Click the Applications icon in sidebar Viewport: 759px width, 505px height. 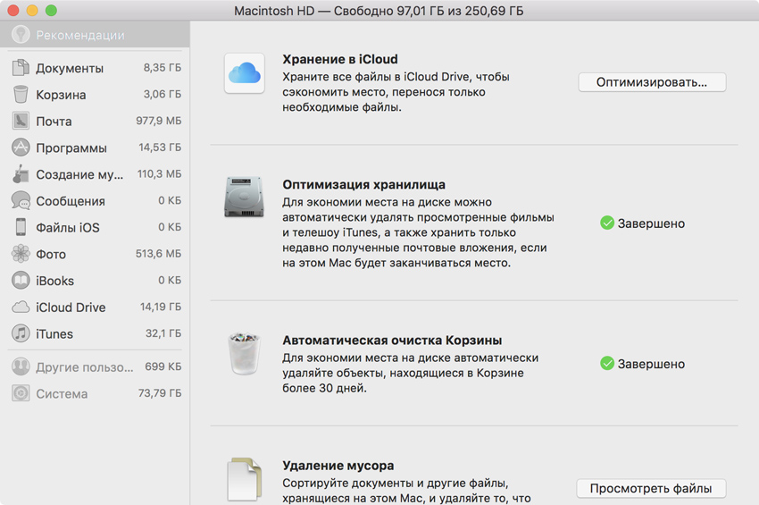[21, 147]
